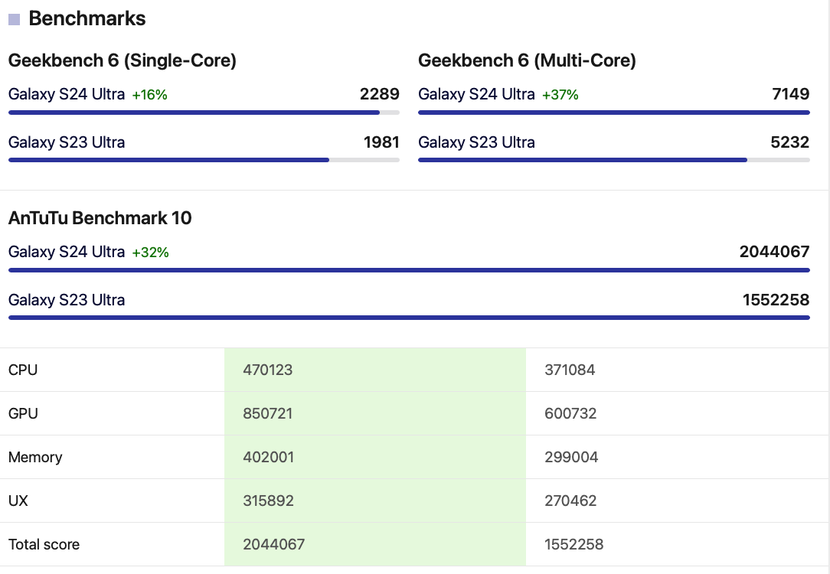
Task: Open Galaxy S24 Ultra link under Multi-Core
Action: click(476, 94)
